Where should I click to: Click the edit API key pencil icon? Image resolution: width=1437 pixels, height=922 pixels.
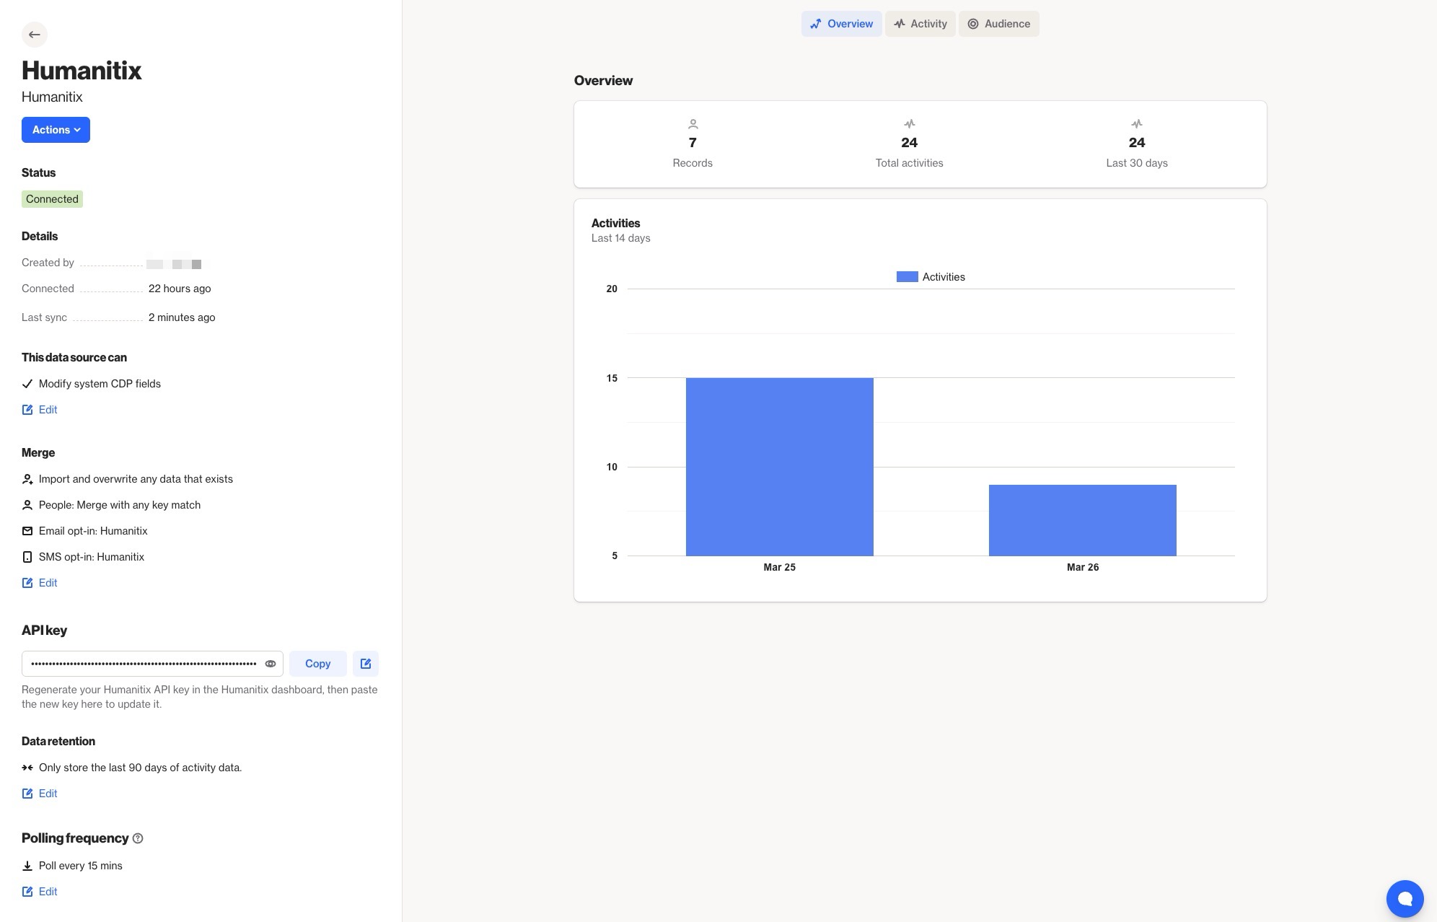pyautogui.click(x=366, y=664)
